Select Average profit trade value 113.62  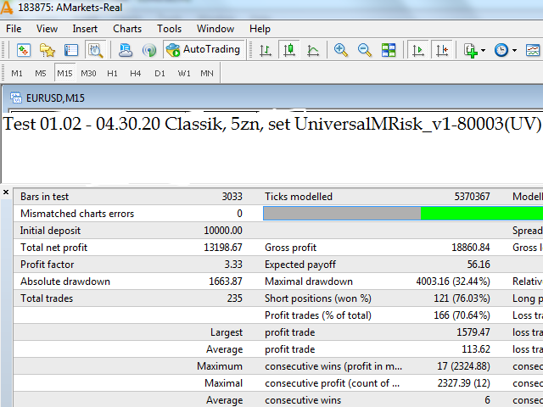[x=476, y=349]
